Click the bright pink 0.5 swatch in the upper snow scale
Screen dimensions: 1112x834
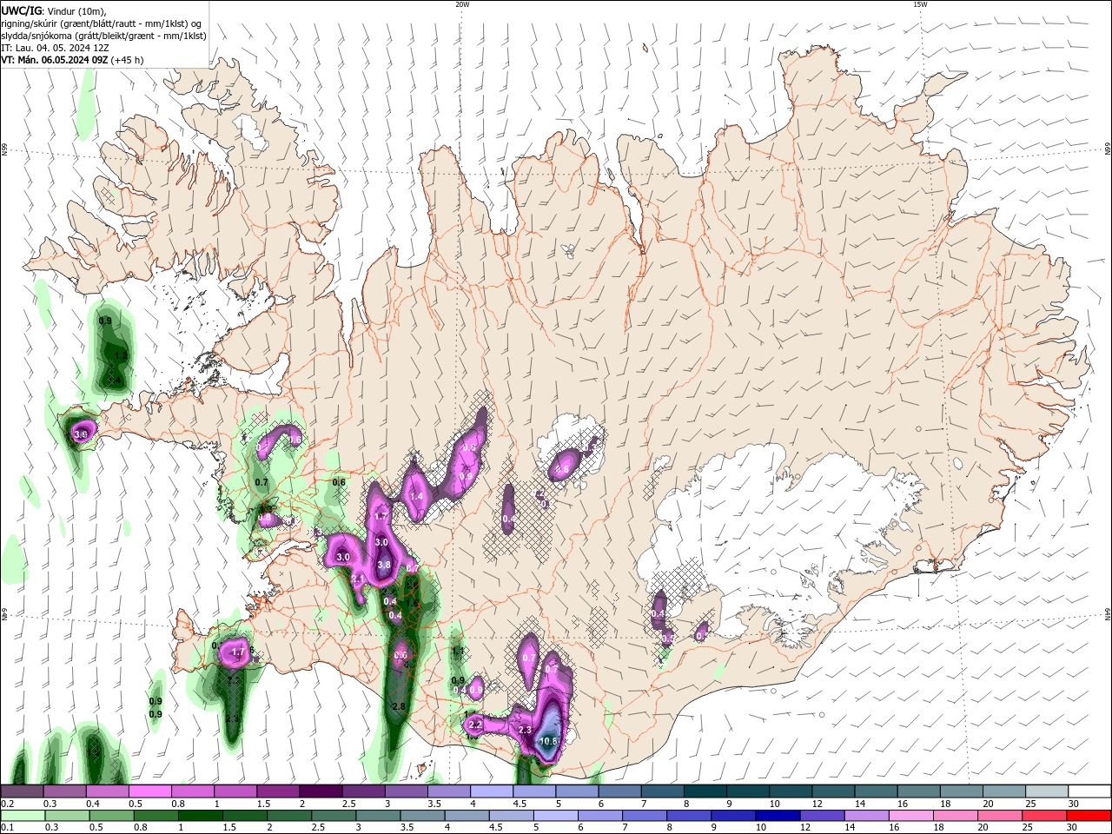tap(150, 791)
